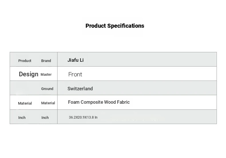Click the word Specifications in title

coord(126,26)
